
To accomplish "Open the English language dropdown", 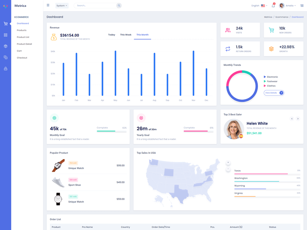I will coord(259,6).
